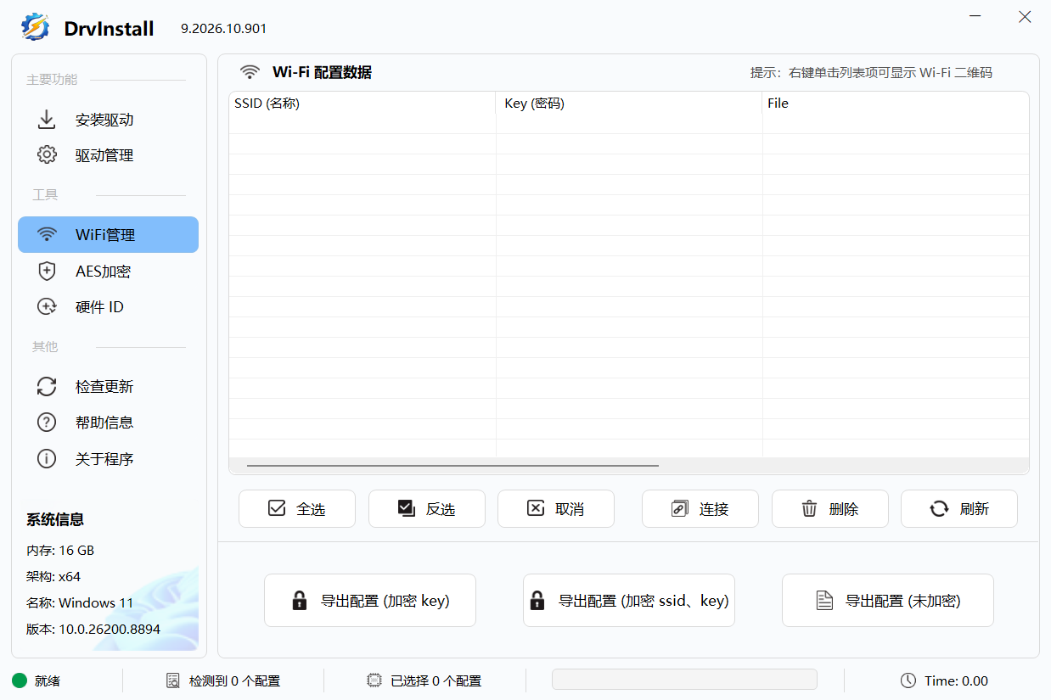Viewport: 1051px width, 700px height.
Task: Click the question mark icon beside 帮助信息
Action: click(47, 423)
